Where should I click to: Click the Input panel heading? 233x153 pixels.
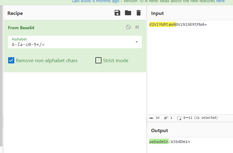click(157, 13)
